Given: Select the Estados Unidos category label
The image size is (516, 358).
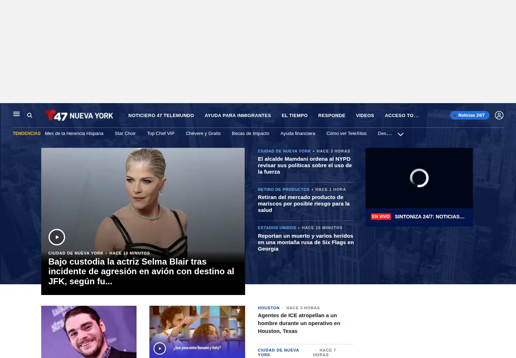Looking at the screenshot, I should [x=277, y=228].
